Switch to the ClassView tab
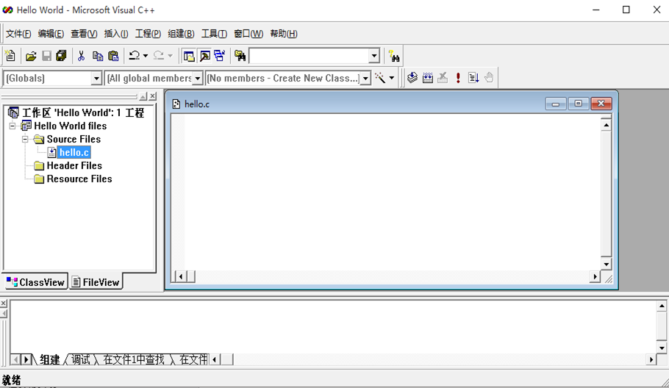The width and height of the screenshot is (669, 388). 36,282
